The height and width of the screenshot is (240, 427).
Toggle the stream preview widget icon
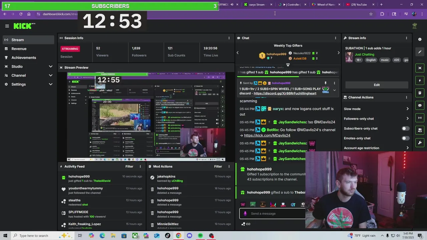[420, 68]
